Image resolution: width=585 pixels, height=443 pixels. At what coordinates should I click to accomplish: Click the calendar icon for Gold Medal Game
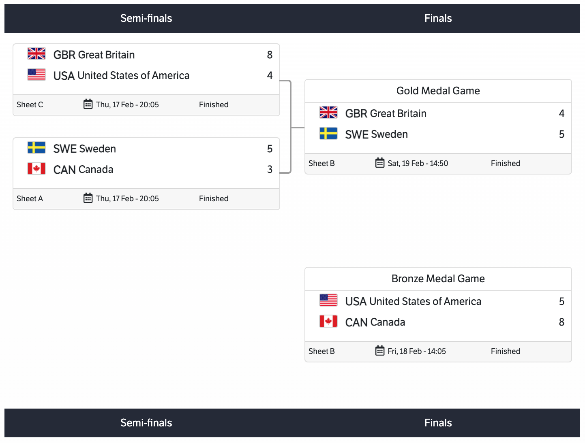(380, 163)
